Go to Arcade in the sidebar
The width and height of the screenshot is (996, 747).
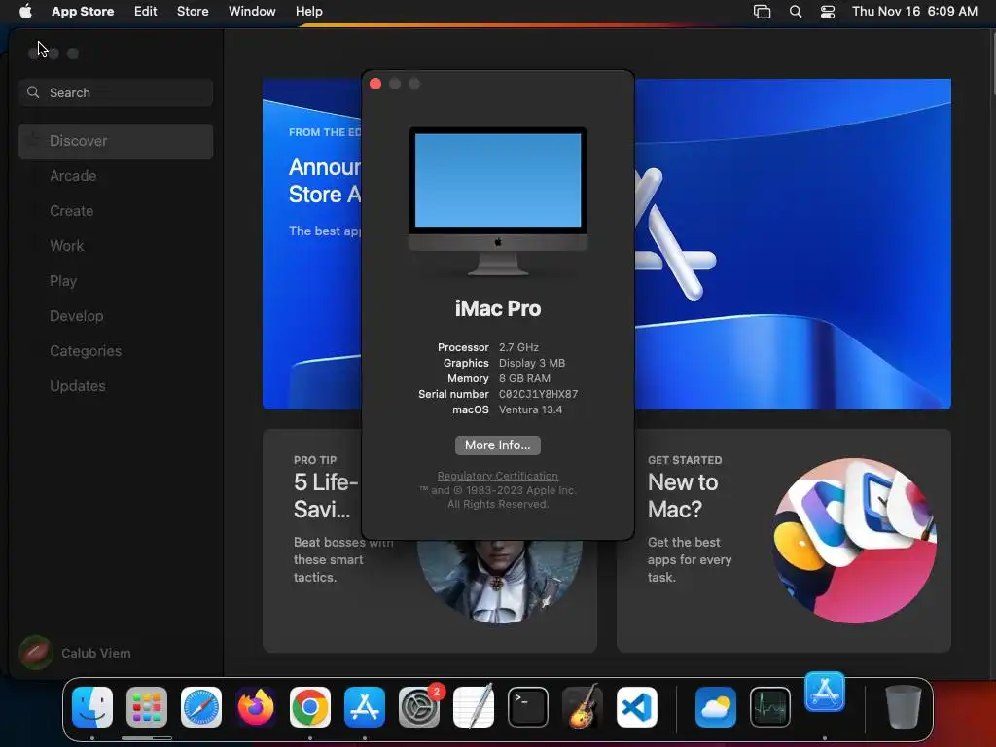coord(116,176)
